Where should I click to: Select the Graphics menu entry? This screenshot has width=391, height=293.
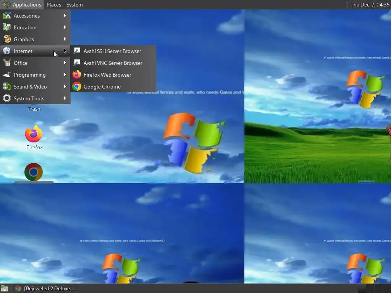coord(35,39)
